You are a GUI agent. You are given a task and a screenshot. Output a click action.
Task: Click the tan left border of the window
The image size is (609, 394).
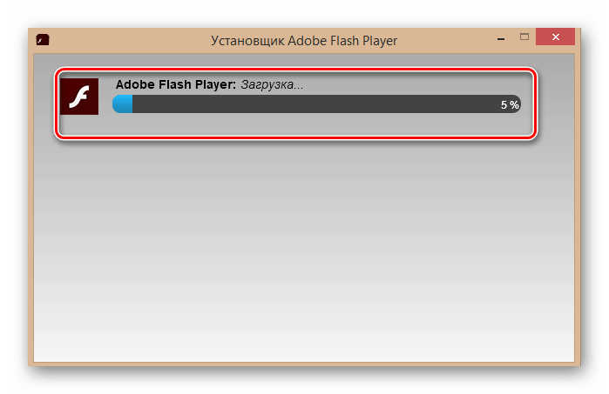31,208
